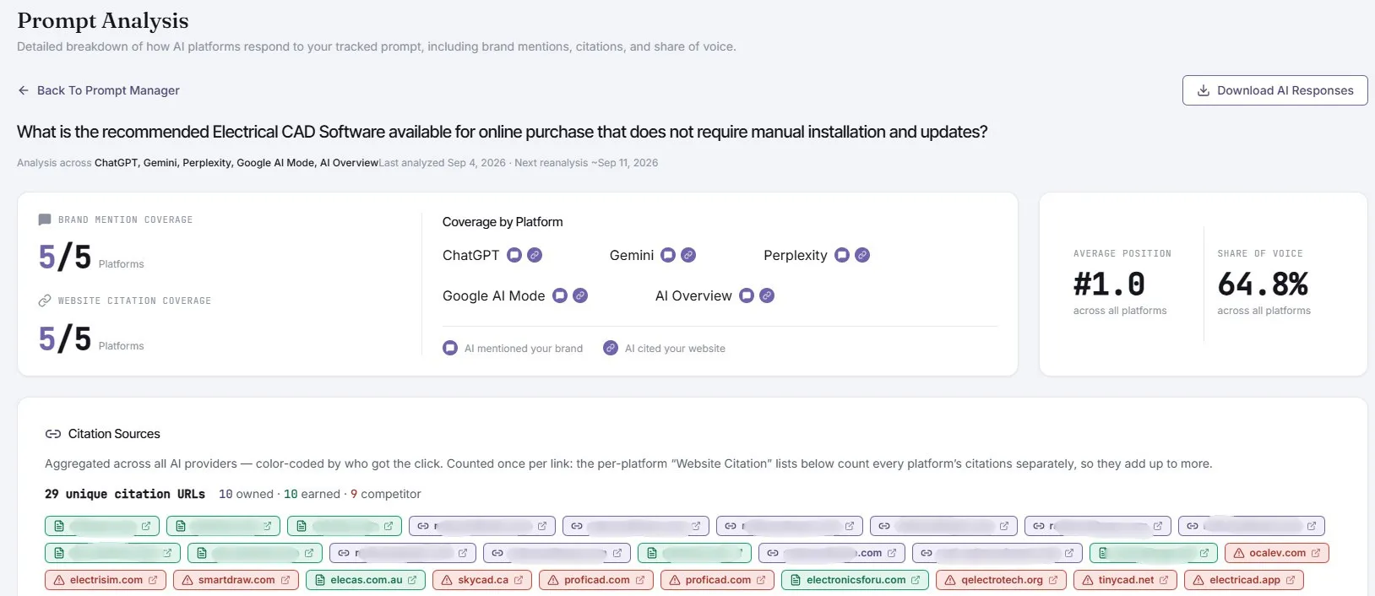The height and width of the screenshot is (596, 1375).
Task: Open the qelectrotech.org citation chip
Action: 1001,580
